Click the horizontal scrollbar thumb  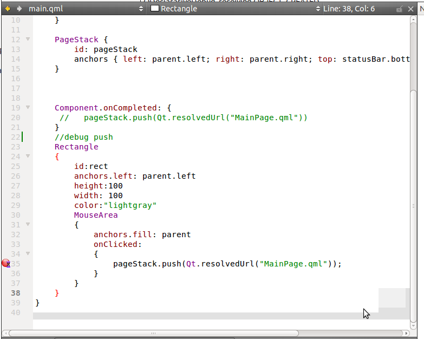coord(153,333)
